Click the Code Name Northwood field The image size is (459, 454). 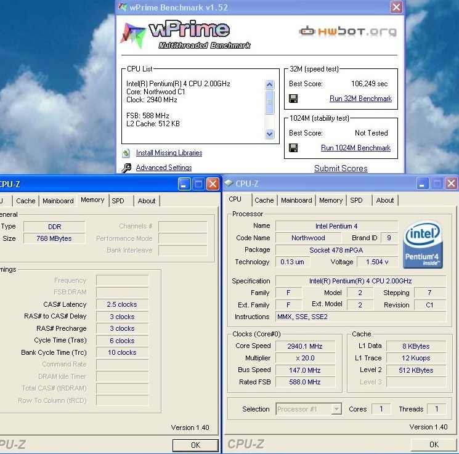[308, 238]
